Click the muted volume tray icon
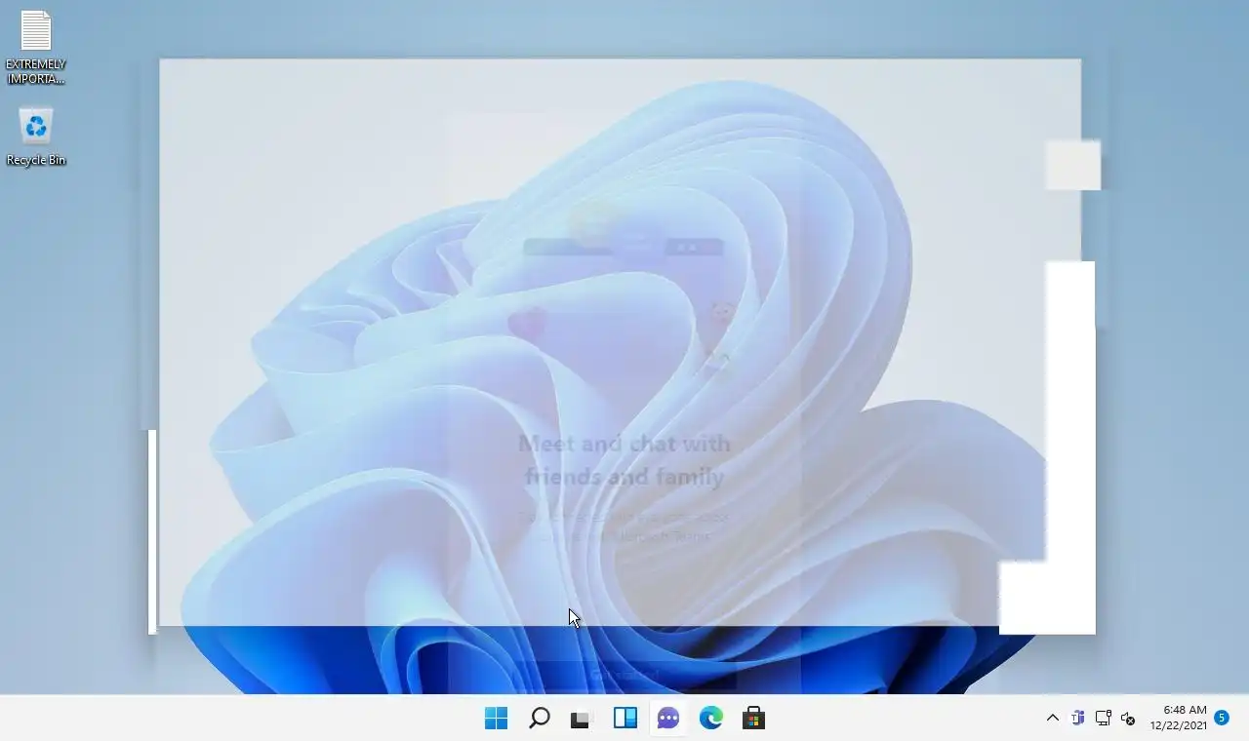This screenshot has height=741, width=1249. [1129, 719]
